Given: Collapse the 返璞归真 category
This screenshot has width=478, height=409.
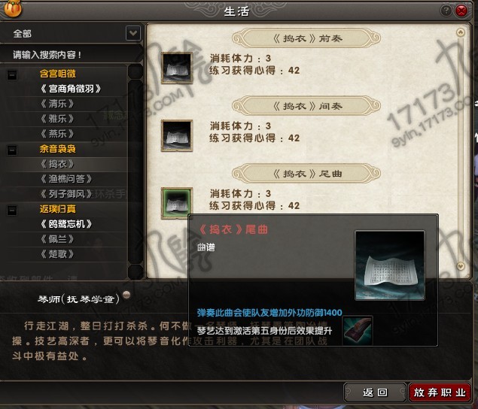Looking at the screenshot, I should pos(12,210).
